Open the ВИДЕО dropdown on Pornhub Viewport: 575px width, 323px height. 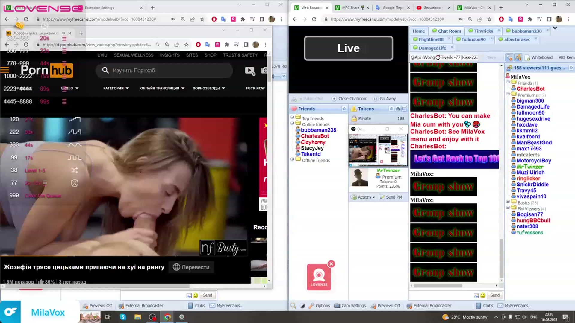(x=70, y=88)
